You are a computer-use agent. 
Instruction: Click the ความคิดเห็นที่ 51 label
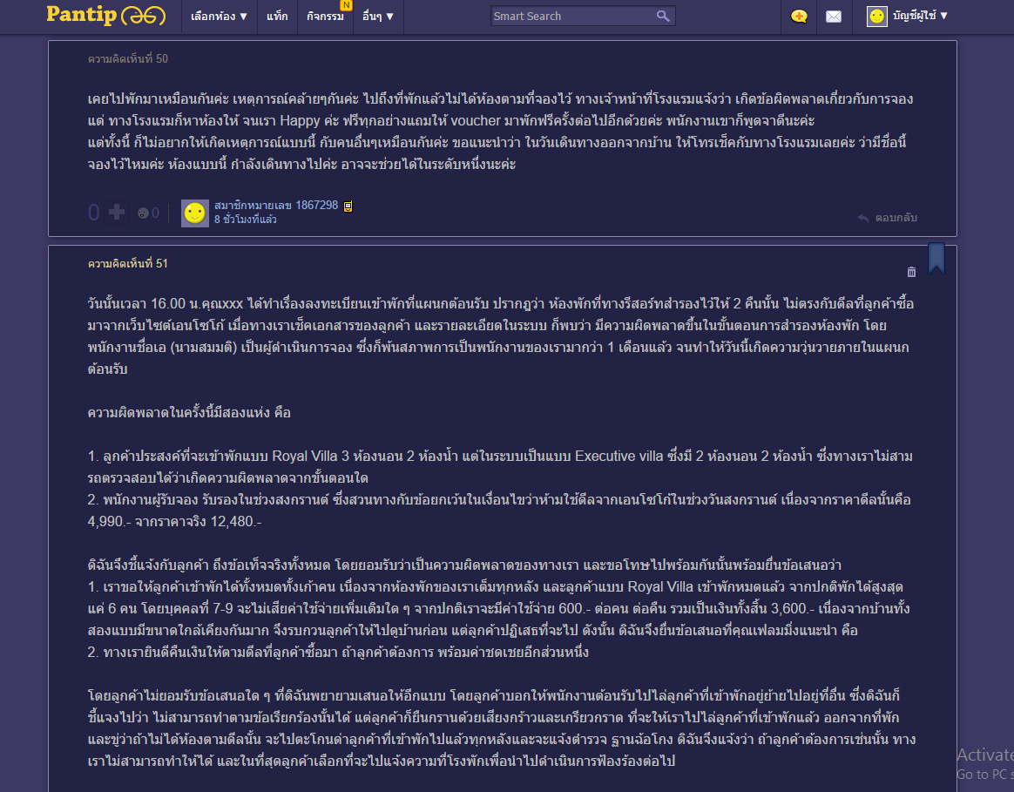pyautogui.click(x=128, y=263)
